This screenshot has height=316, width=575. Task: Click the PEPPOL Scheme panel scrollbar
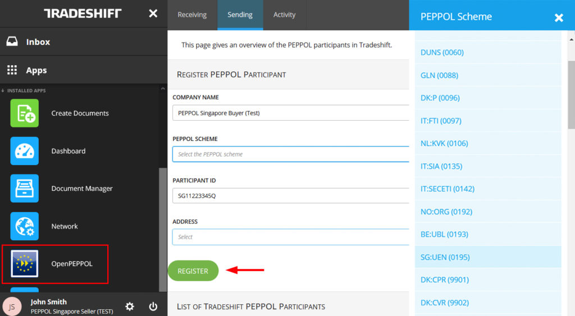coord(571,95)
